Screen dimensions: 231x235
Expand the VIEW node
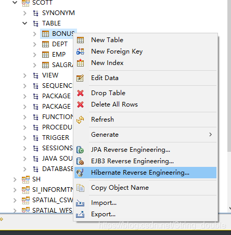[x=25, y=75]
